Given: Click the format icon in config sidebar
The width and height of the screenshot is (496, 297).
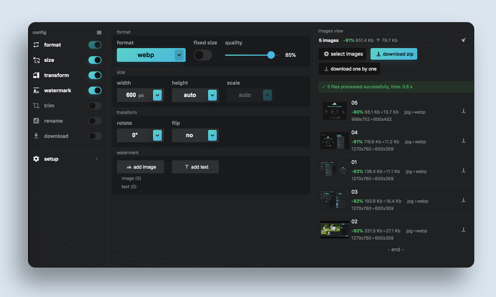Looking at the screenshot, I should click(x=36, y=45).
